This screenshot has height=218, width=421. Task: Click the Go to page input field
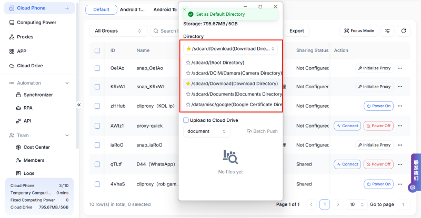tap(403, 204)
